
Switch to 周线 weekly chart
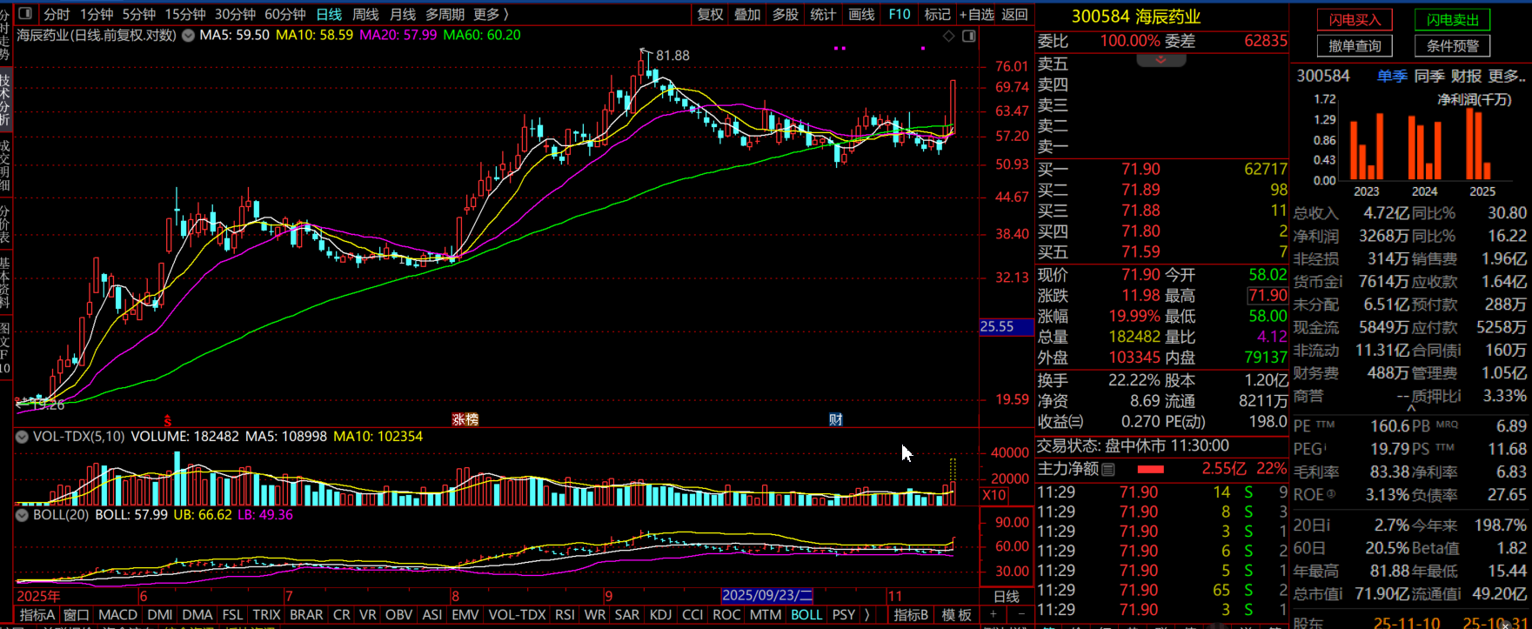[x=365, y=14]
